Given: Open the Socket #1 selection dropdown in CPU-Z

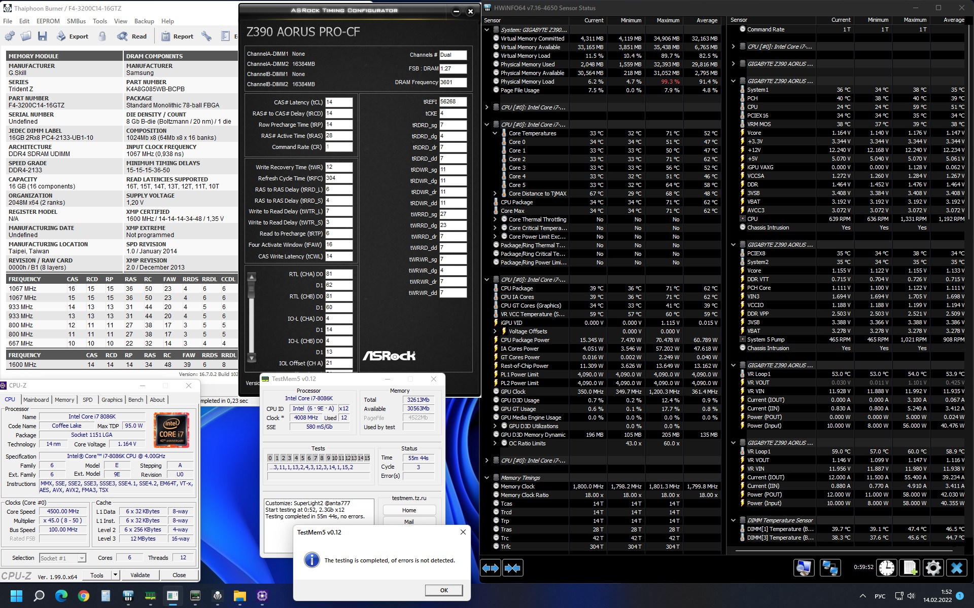Looking at the screenshot, I should (x=82, y=558).
